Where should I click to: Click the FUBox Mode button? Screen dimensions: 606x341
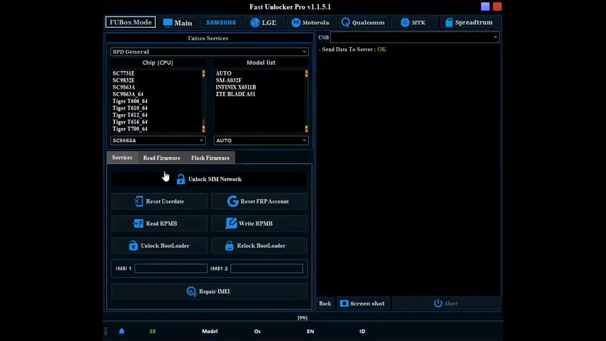click(x=131, y=22)
